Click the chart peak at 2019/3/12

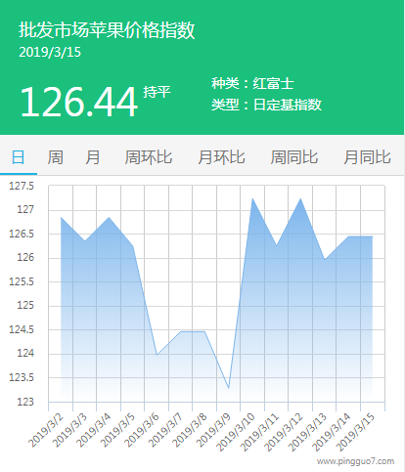[300, 198]
